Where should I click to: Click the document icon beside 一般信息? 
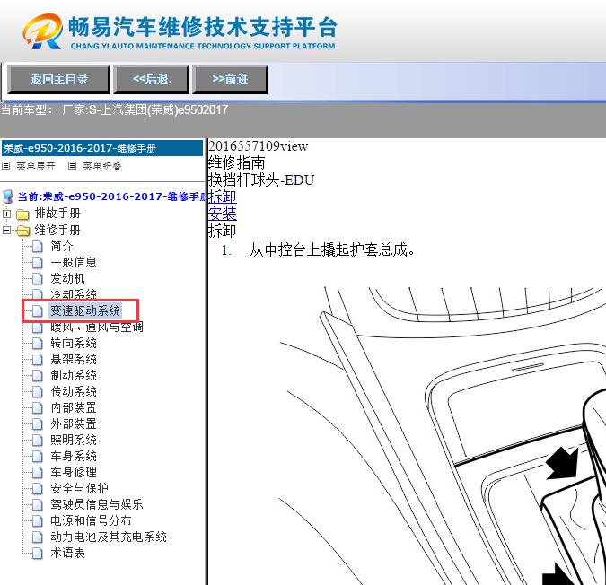[x=38, y=263]
